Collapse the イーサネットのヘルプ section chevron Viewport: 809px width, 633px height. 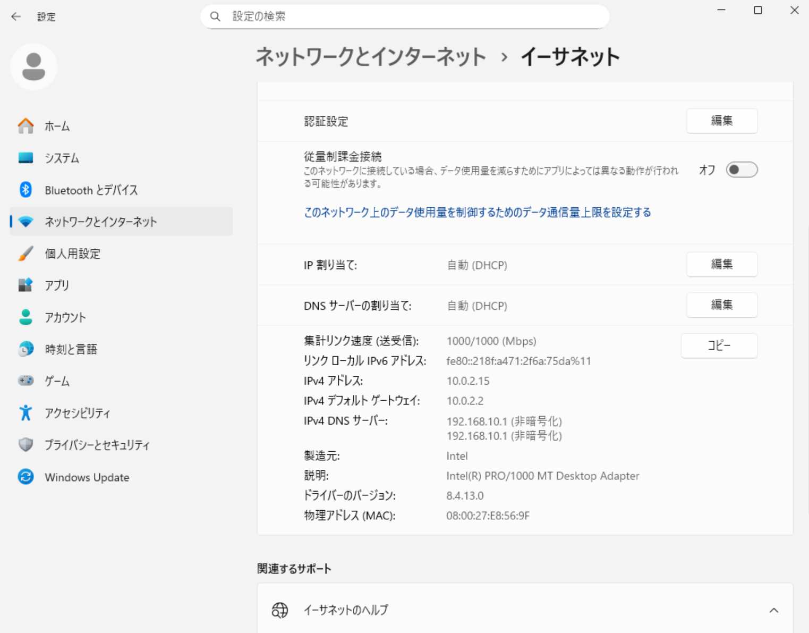pos(773,610)
